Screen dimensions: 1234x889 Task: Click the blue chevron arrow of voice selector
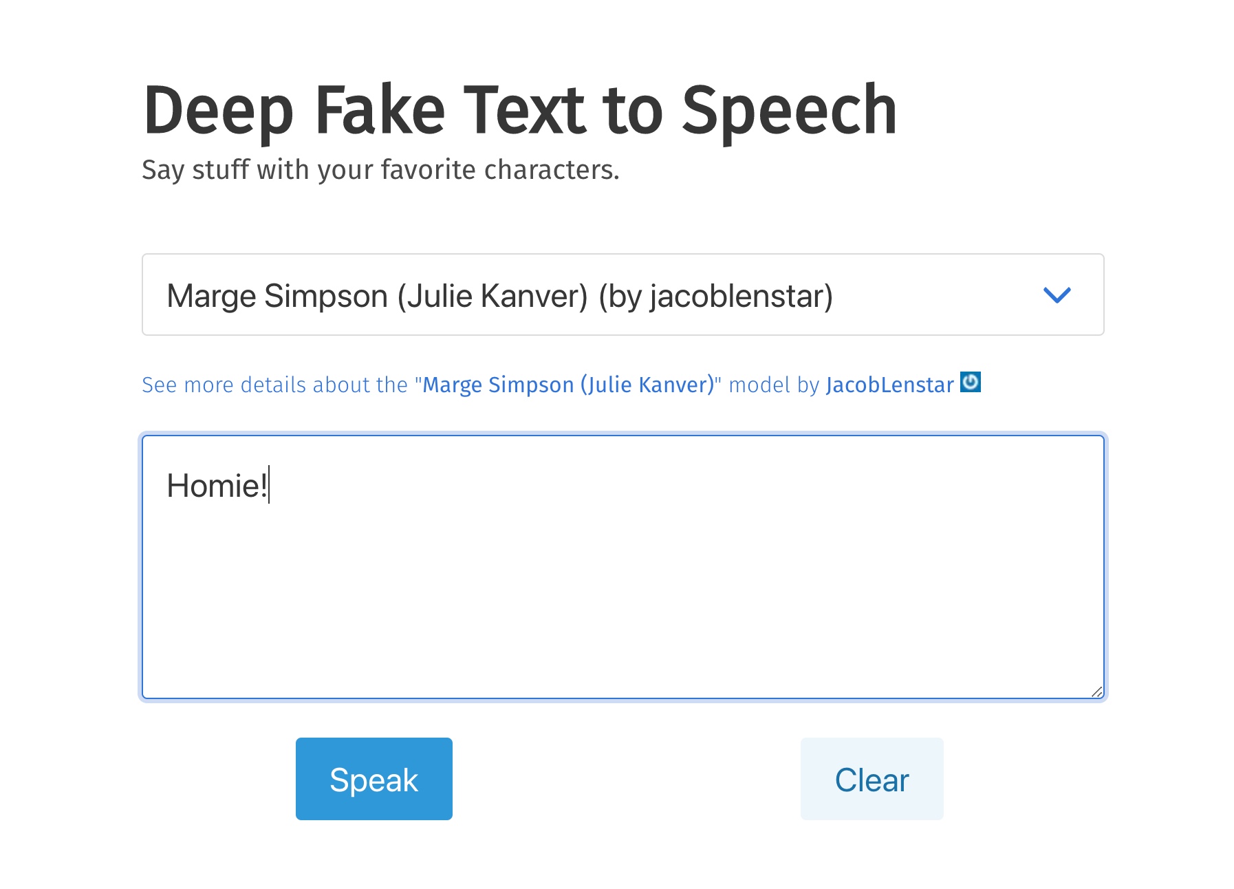pyautogui.click(x=1057, y=295)
